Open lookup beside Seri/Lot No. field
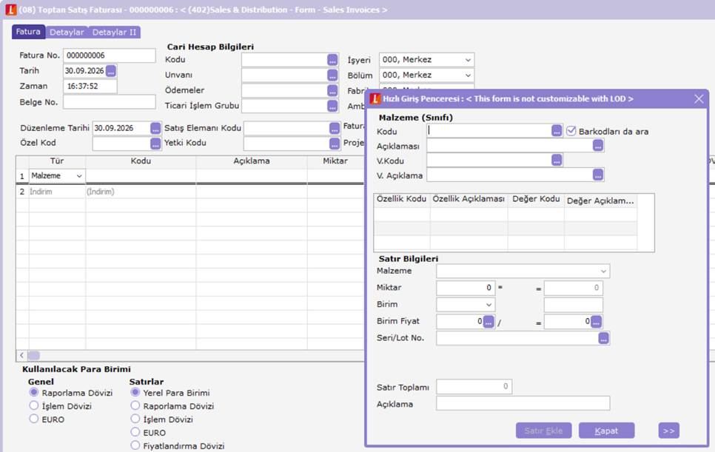 (603, 338)
